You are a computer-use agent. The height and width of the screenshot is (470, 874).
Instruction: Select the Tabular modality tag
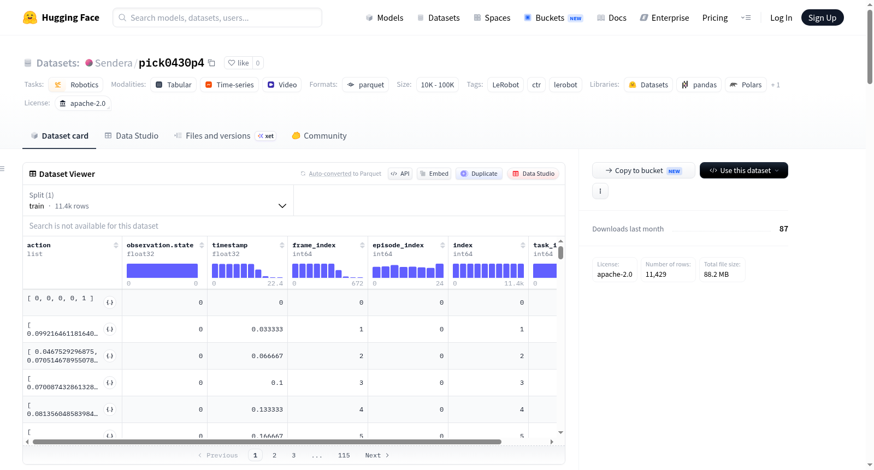point(173,85)
